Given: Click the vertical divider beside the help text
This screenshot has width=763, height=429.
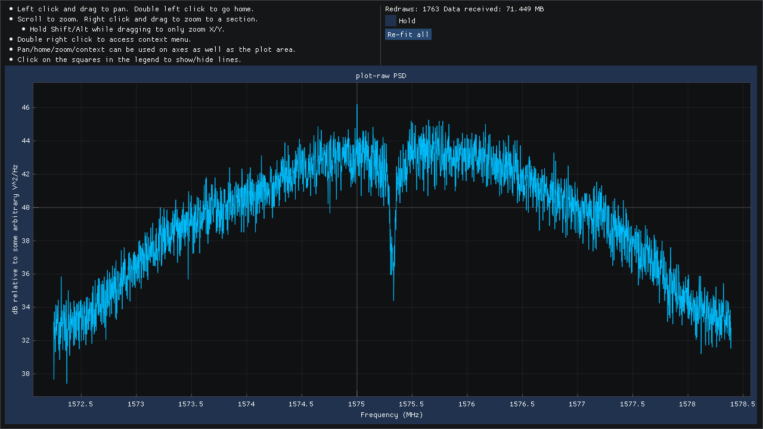Looking at the screenshot, I should [x=380, y=35].
